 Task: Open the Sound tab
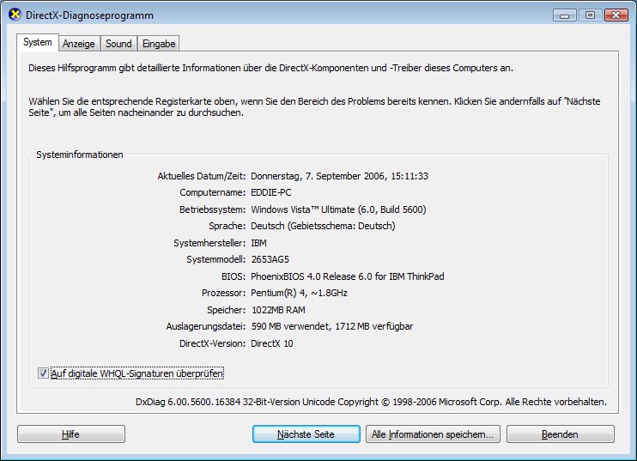coord(118,44)
